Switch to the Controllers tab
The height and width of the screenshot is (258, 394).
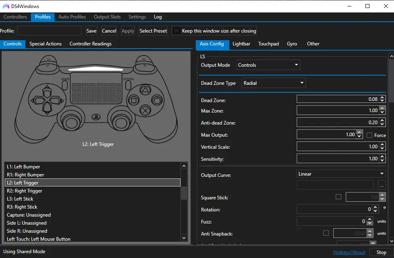[15, 17]
